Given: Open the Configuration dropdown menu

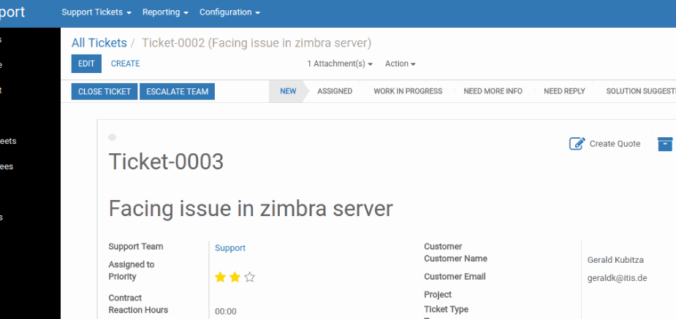Looking at the screenshot, I should 229,12.
